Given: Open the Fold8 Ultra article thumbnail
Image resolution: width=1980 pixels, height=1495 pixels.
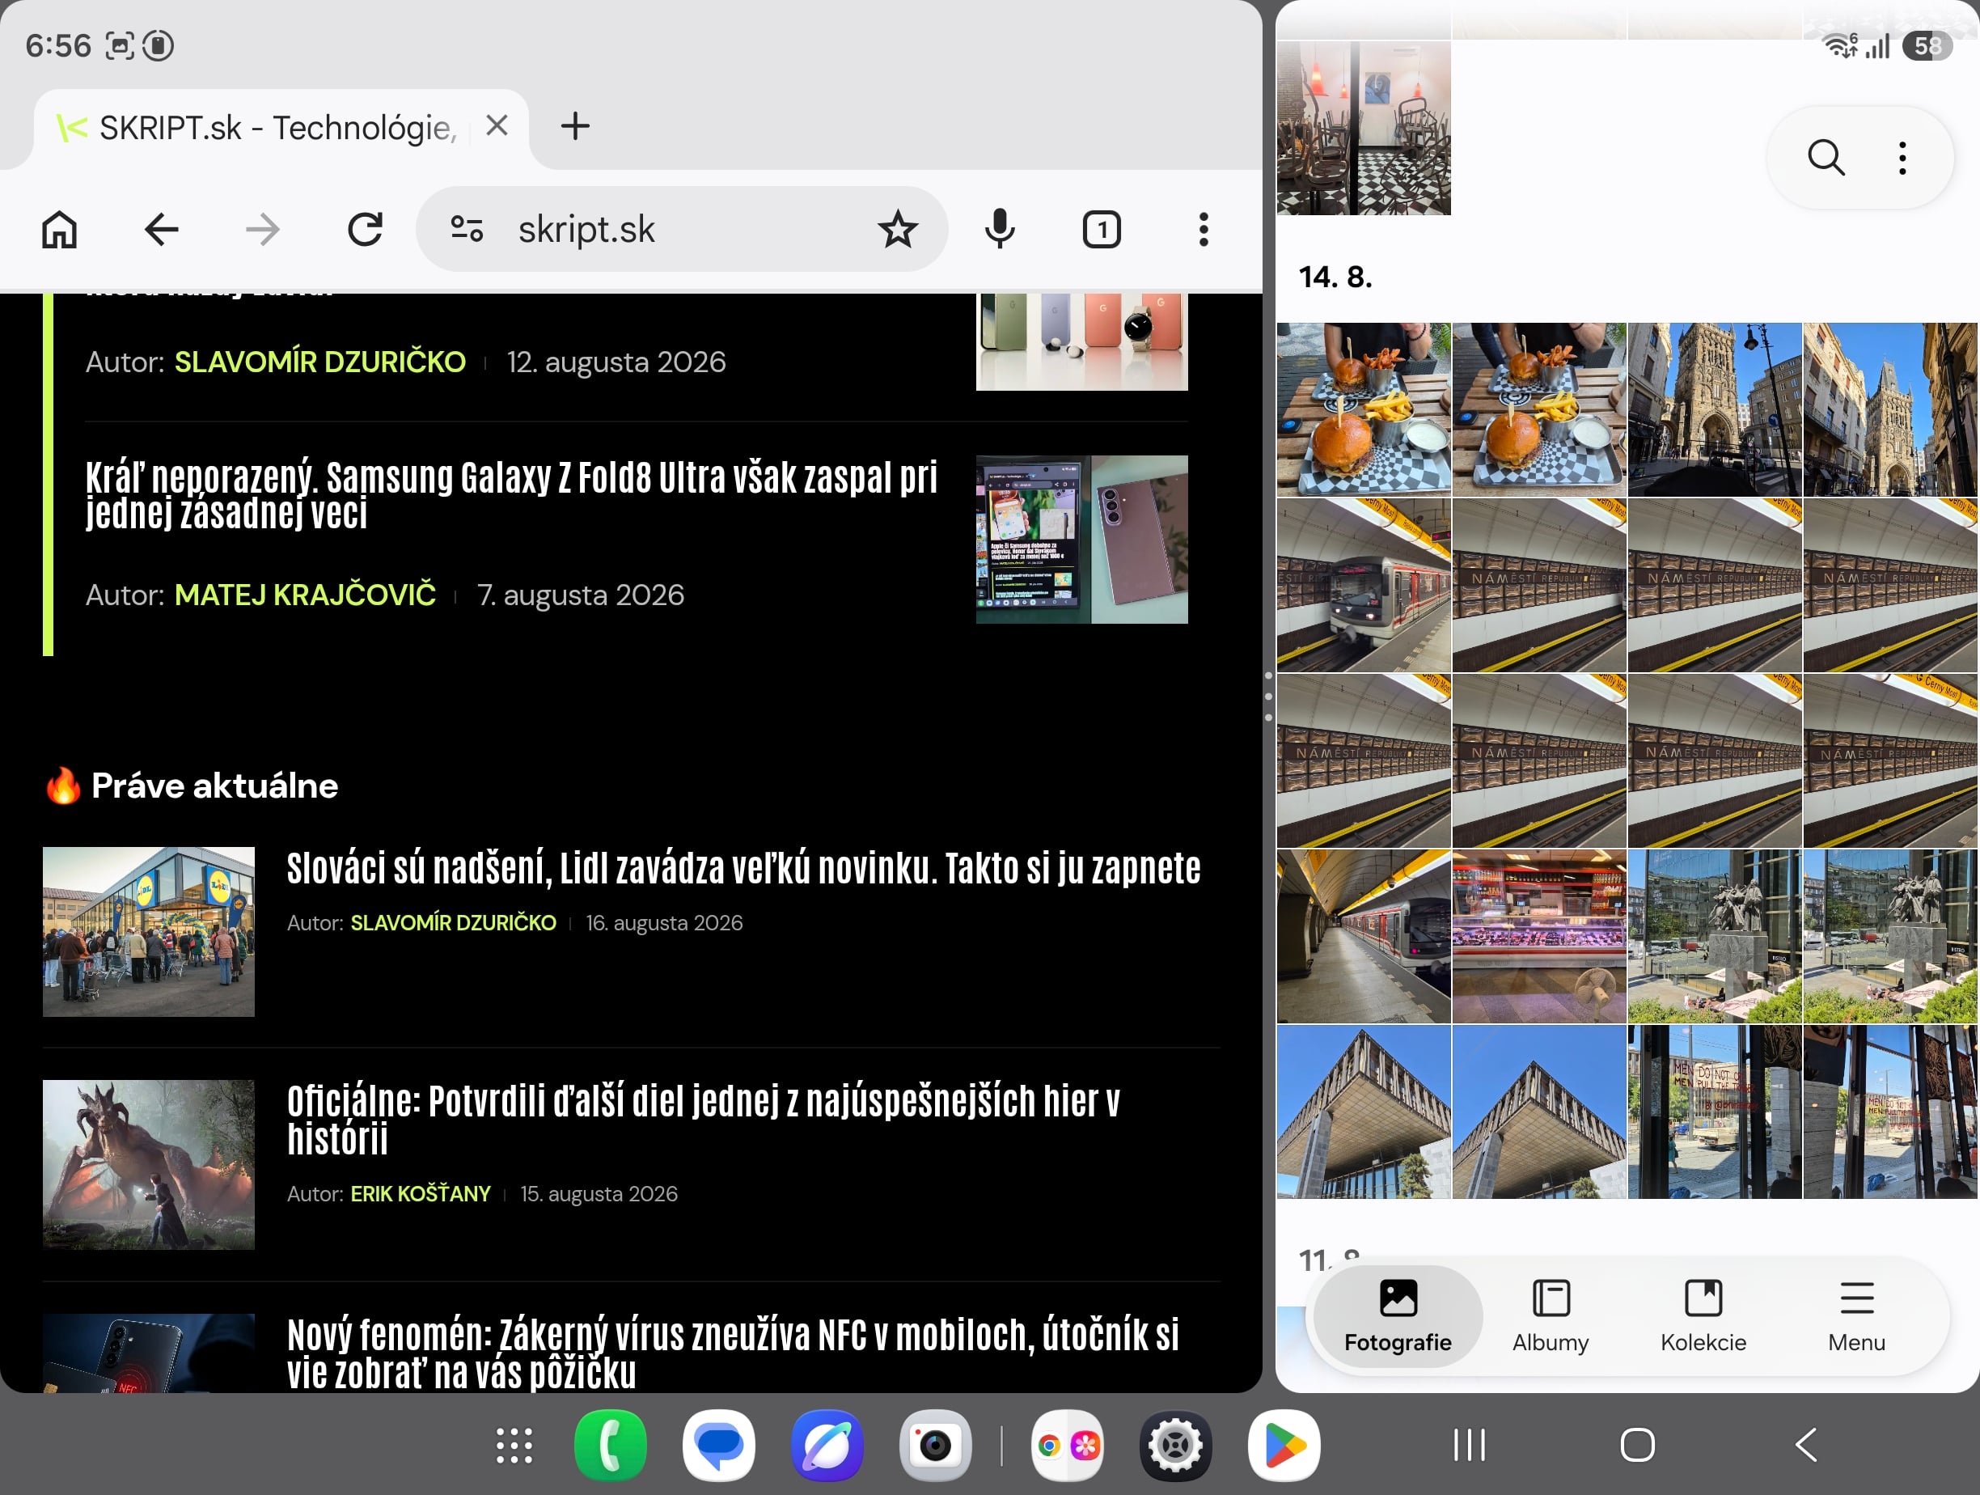Looking at the screenshot, I should pyautogui.click(x=1081, y=540).
